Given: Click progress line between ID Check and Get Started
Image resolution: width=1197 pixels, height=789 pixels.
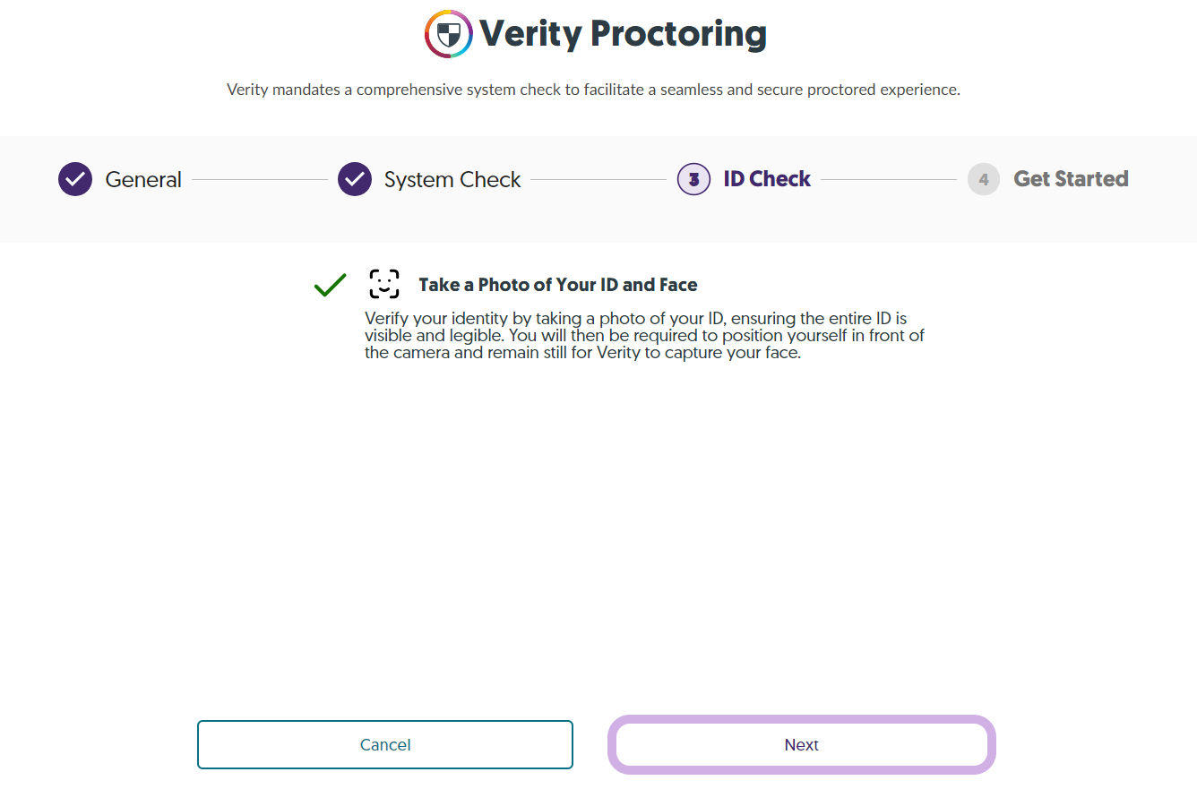Looking at the screenshot, I should point(889,179).
